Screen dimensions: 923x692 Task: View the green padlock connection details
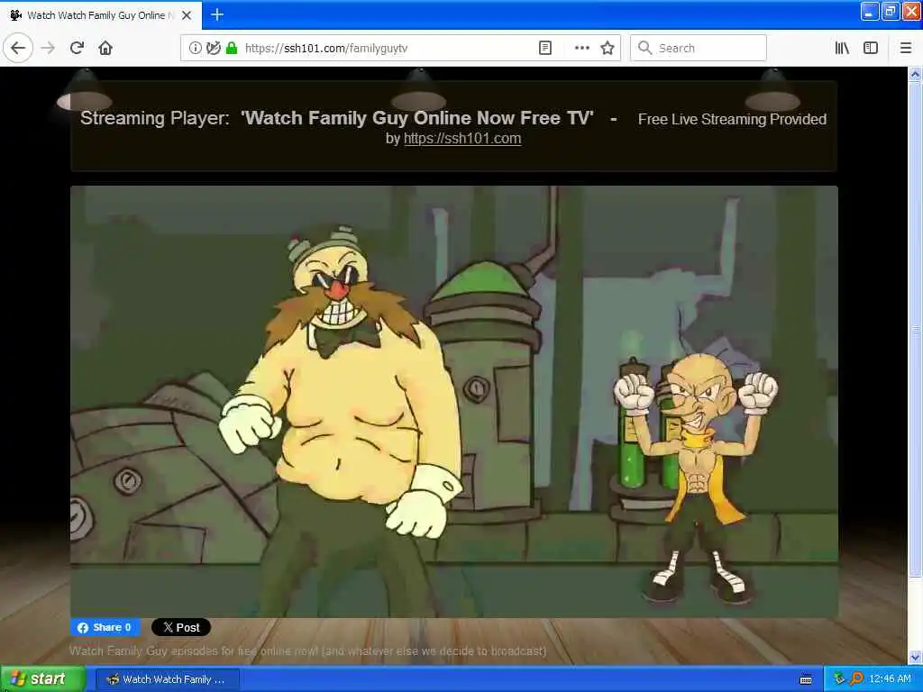click(x=232, y=48)
